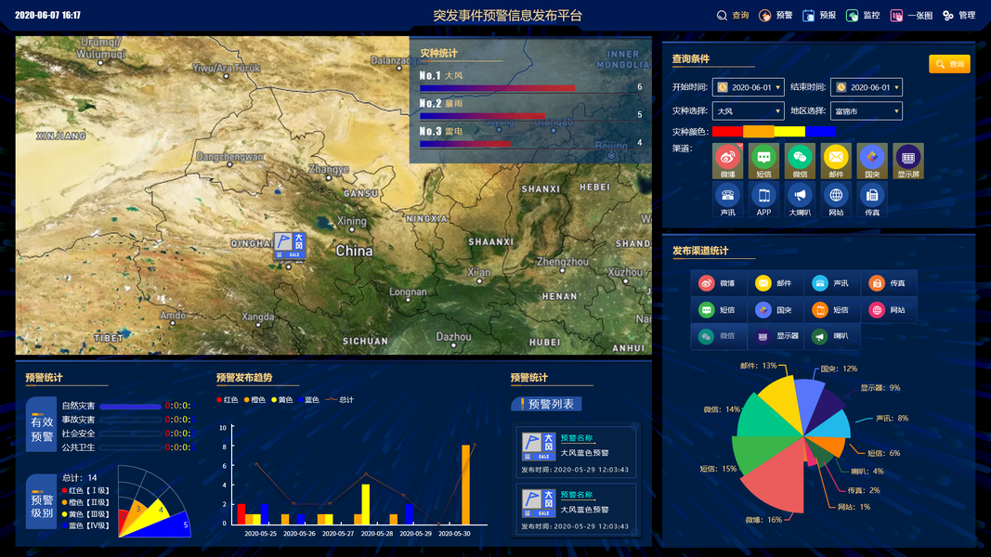Open the 预警 menu in the top bar
Viewport: 991px width, 557px height.
coord(776,15)
